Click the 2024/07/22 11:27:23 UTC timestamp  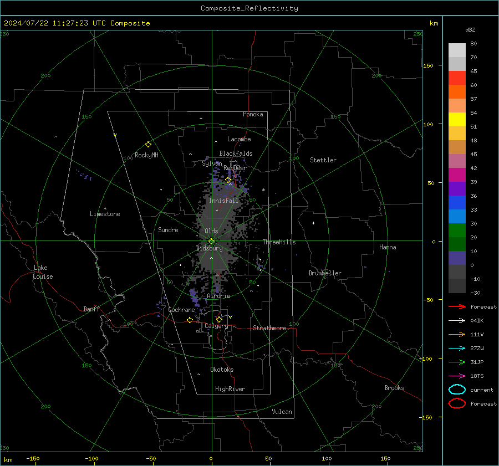coord(77,23)
